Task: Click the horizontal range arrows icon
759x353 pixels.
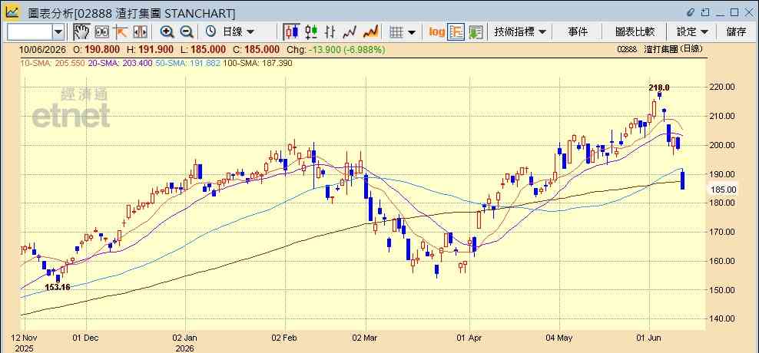Action: click(x=140, y=32)
